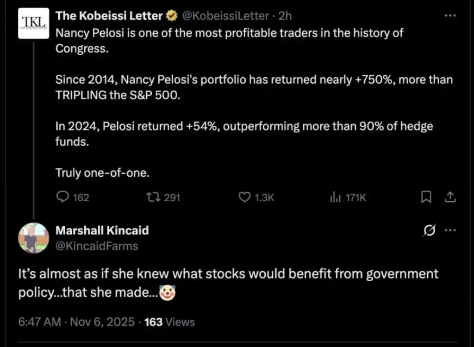
Task: Click the reply icon with 162 replies
Action: click(x=62, y=198)
